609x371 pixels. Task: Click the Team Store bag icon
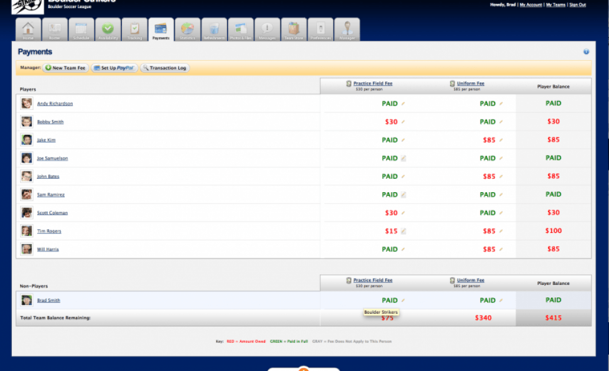pyautogui.click(x=293, y=28)
